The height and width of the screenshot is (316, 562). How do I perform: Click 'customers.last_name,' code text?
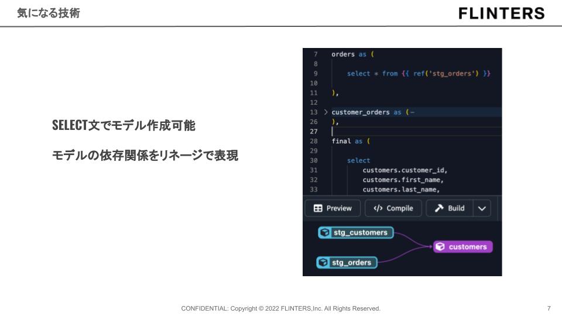(401, 190)
